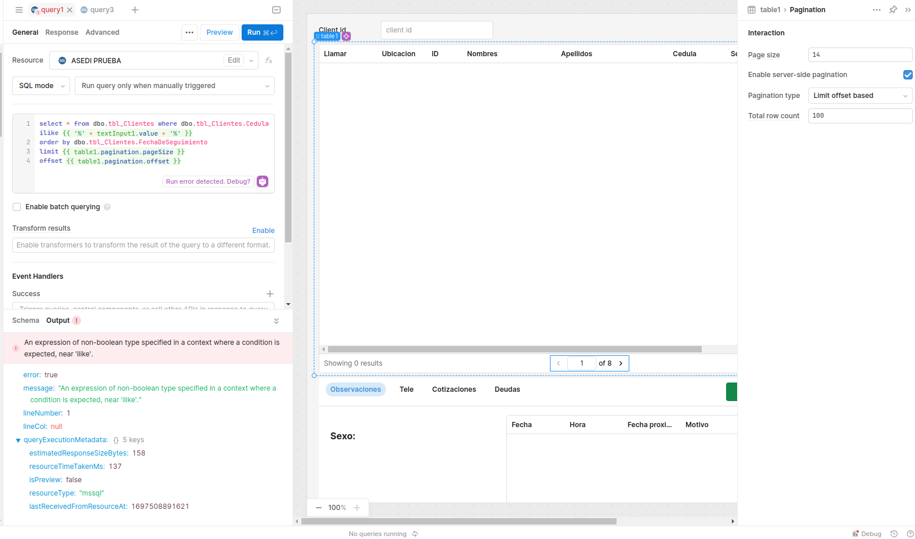This screenshot has height=539, width=915.
Task: Minimize the query editor panel
Action: click(x=276, y=10)
